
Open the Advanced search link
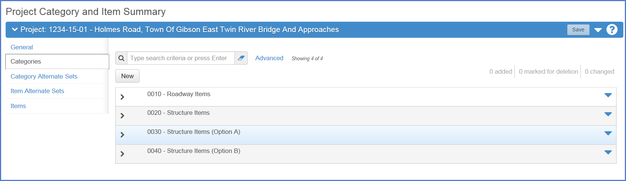pos(269,58)
